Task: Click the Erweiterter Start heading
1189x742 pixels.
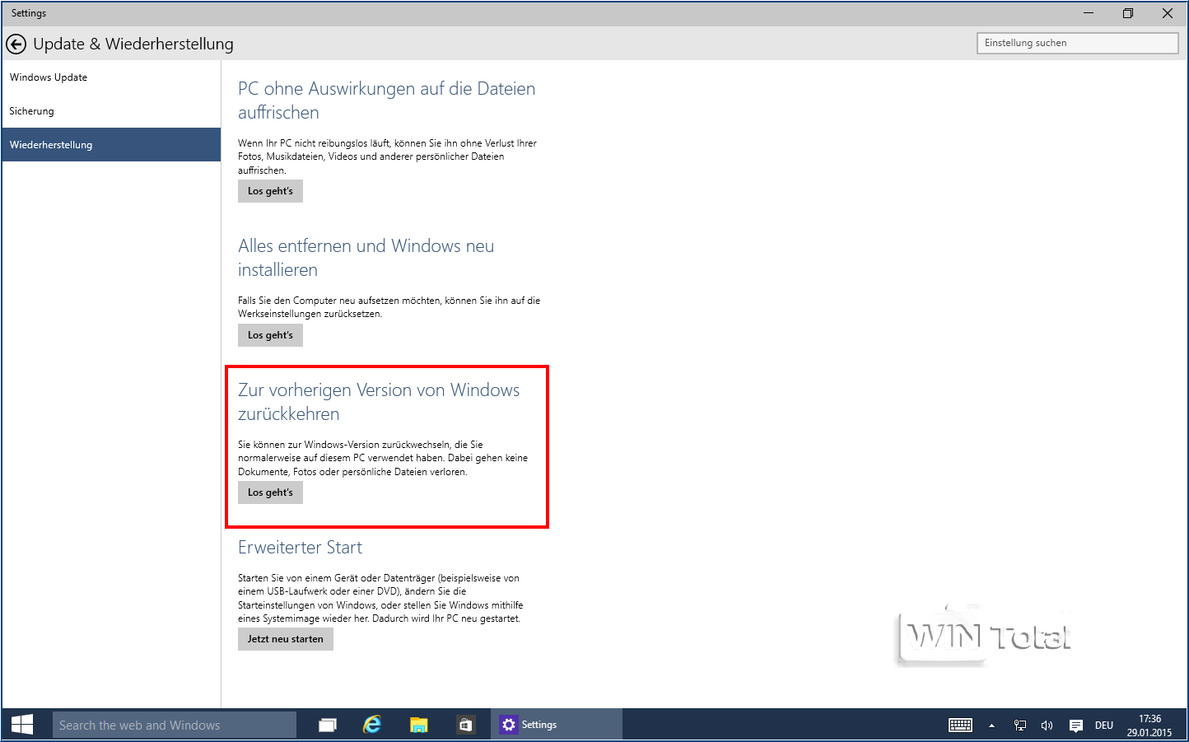Action: pos(300,548)
